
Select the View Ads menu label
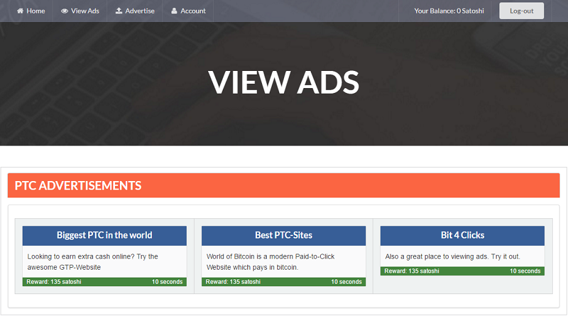coord(85,11)
